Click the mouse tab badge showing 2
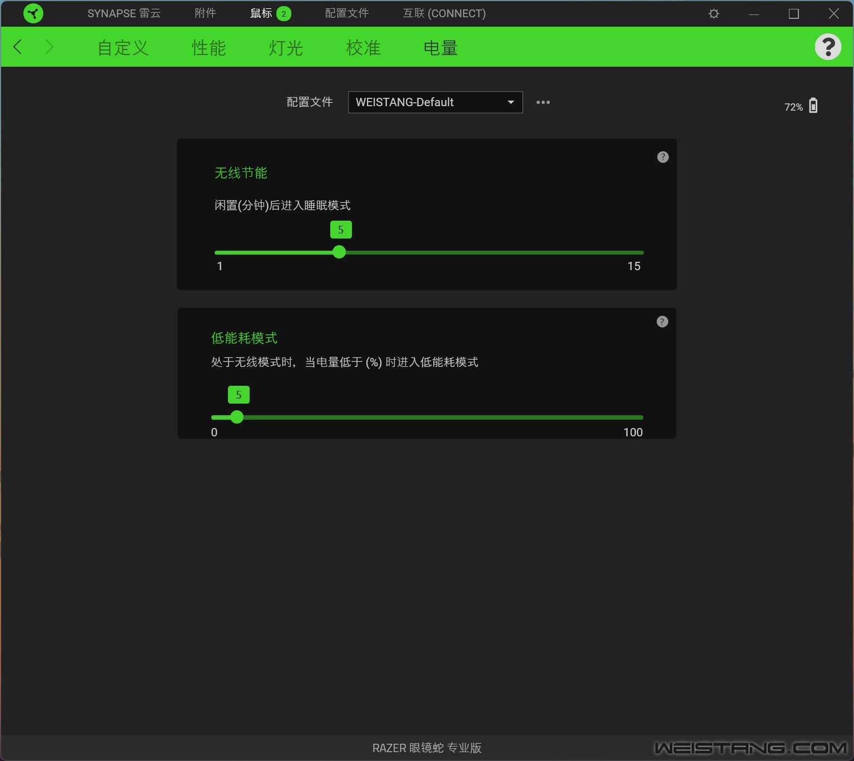854x761 pixels. pyautogui.click(x=284, y=14)
